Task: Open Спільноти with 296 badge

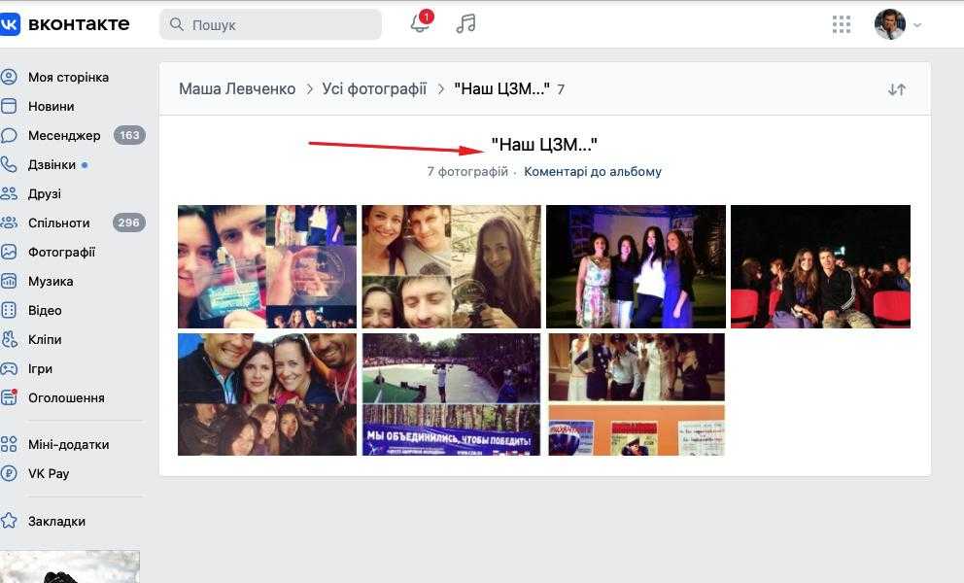Action: (x=58, y=223)
